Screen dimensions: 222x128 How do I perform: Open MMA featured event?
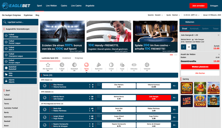[x=20, y=74]
